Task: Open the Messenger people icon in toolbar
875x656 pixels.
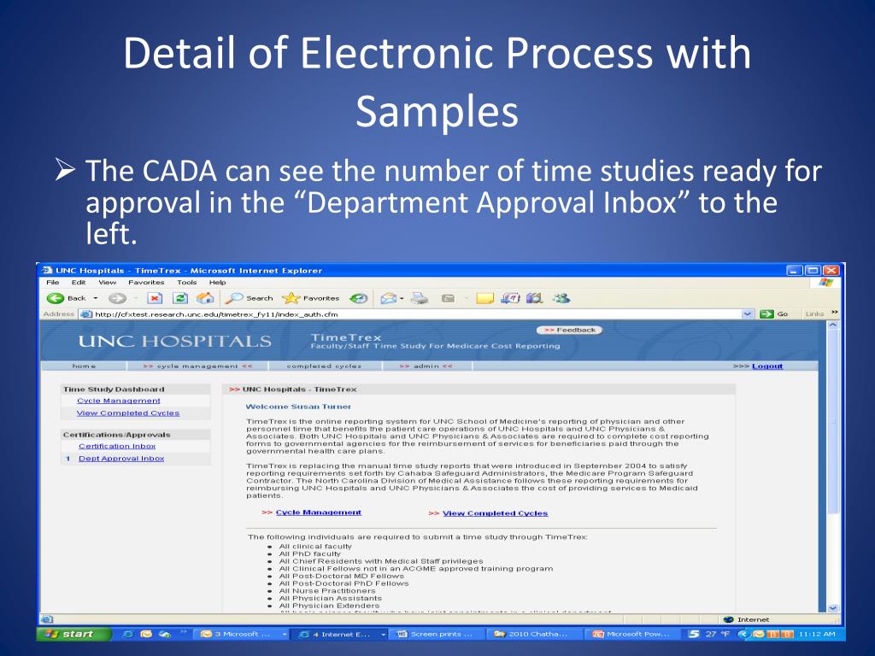Action: pos(561,298)
